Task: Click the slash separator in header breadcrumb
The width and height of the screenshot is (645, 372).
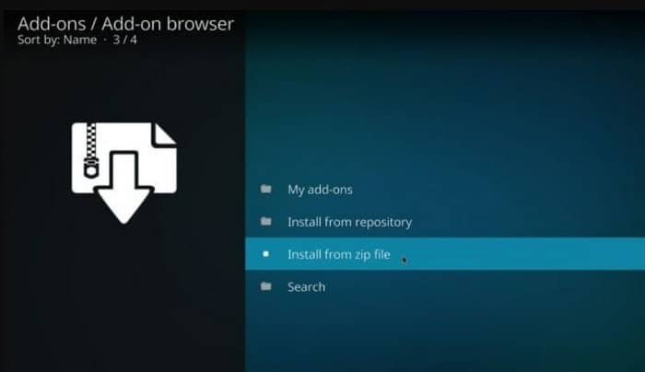Action: (94, 24)
